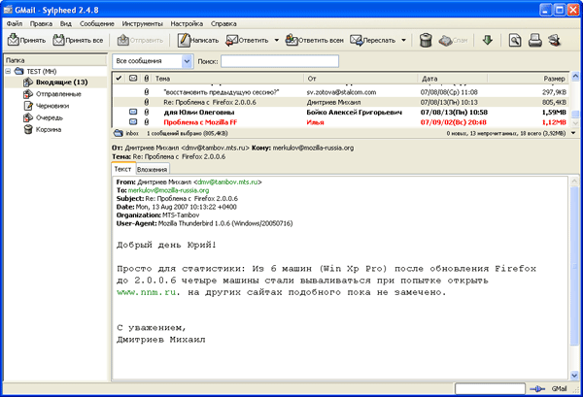Click the printer icon in toolbar
The image size is (583, 397).
[535, 40]
